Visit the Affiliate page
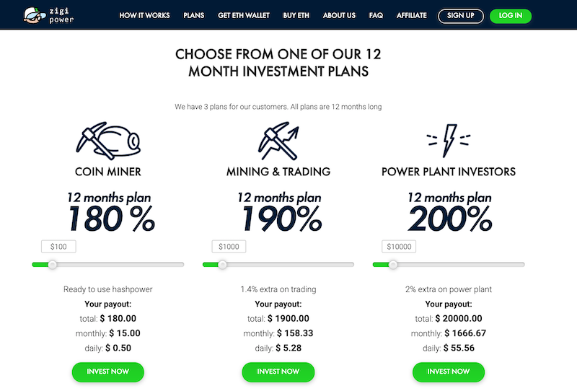The width and height of the screenshot is (577, 391). pos(411,15)
